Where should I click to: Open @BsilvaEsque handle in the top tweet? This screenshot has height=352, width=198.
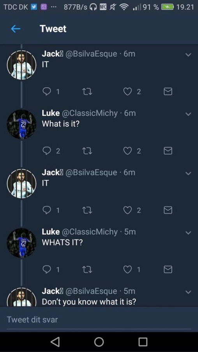pyautogui.click(x=91, y=54)
